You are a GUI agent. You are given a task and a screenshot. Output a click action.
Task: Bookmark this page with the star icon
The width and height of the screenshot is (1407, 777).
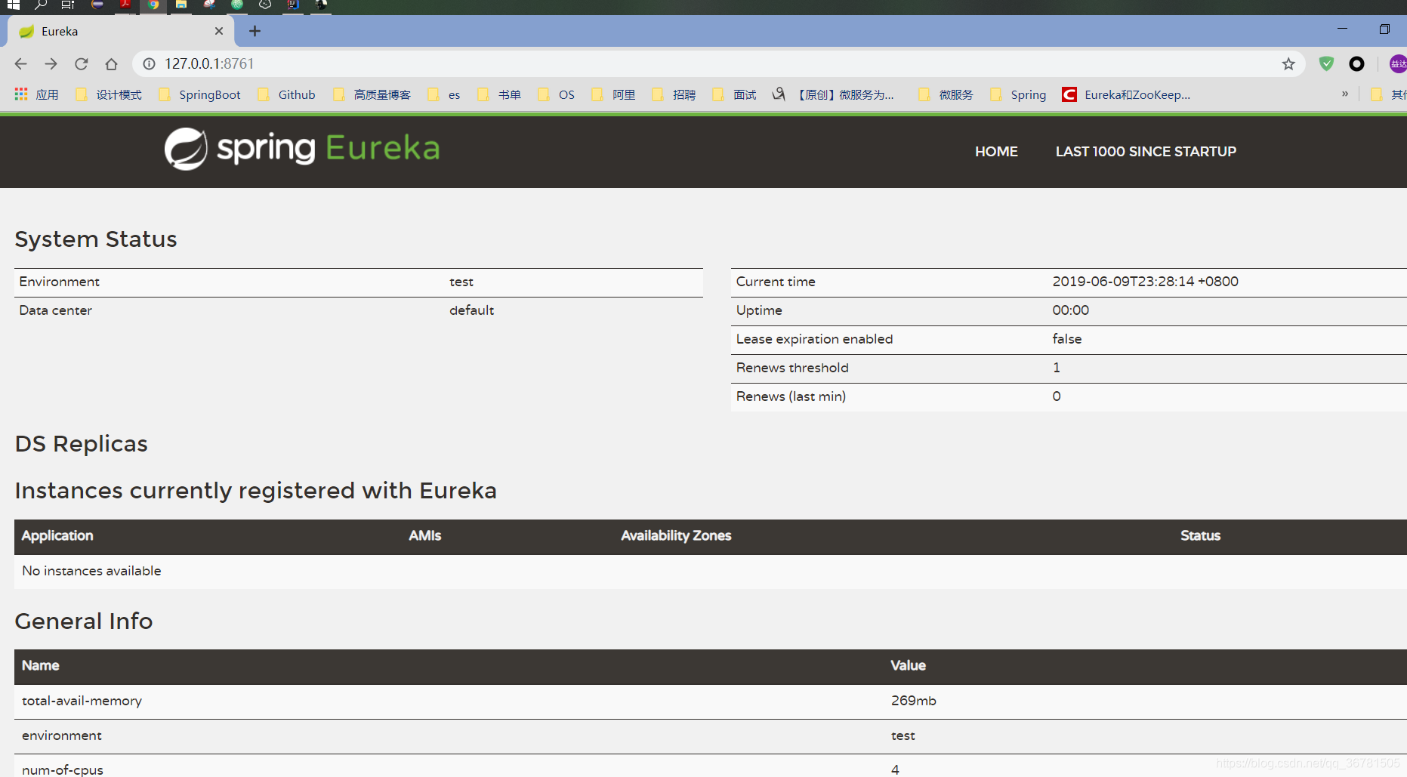(1288, 64)
